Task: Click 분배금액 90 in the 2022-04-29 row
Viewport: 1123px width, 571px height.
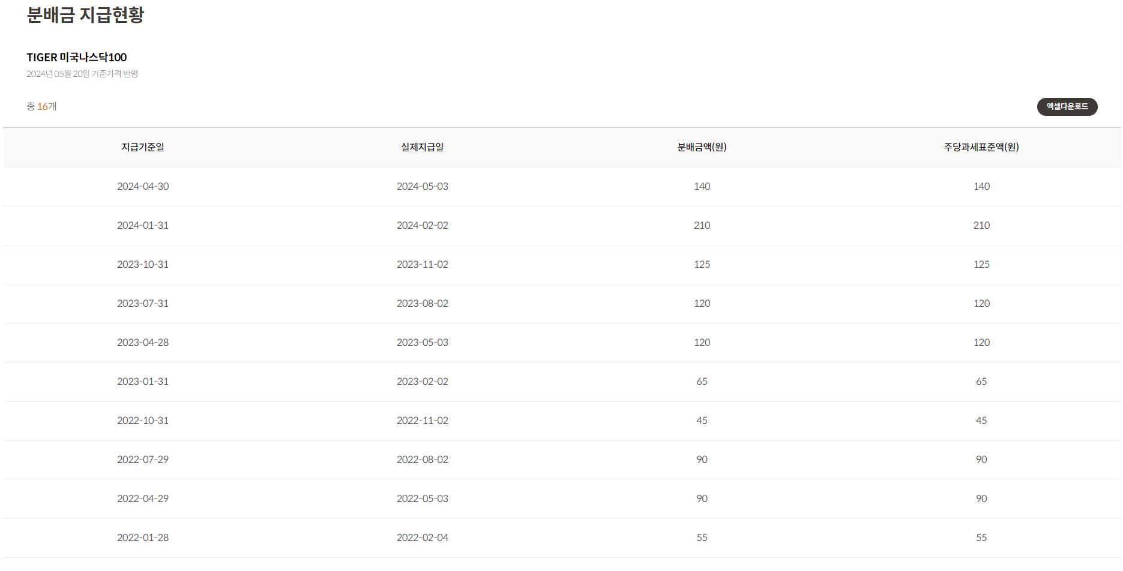Action: coord(702,498)
